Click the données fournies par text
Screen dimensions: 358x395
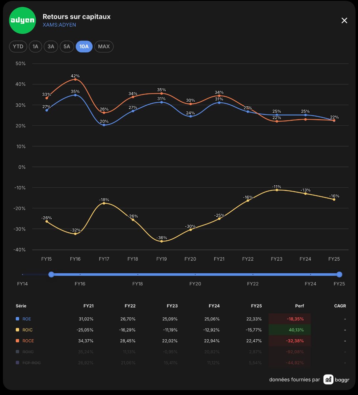(x=295, y=380)
